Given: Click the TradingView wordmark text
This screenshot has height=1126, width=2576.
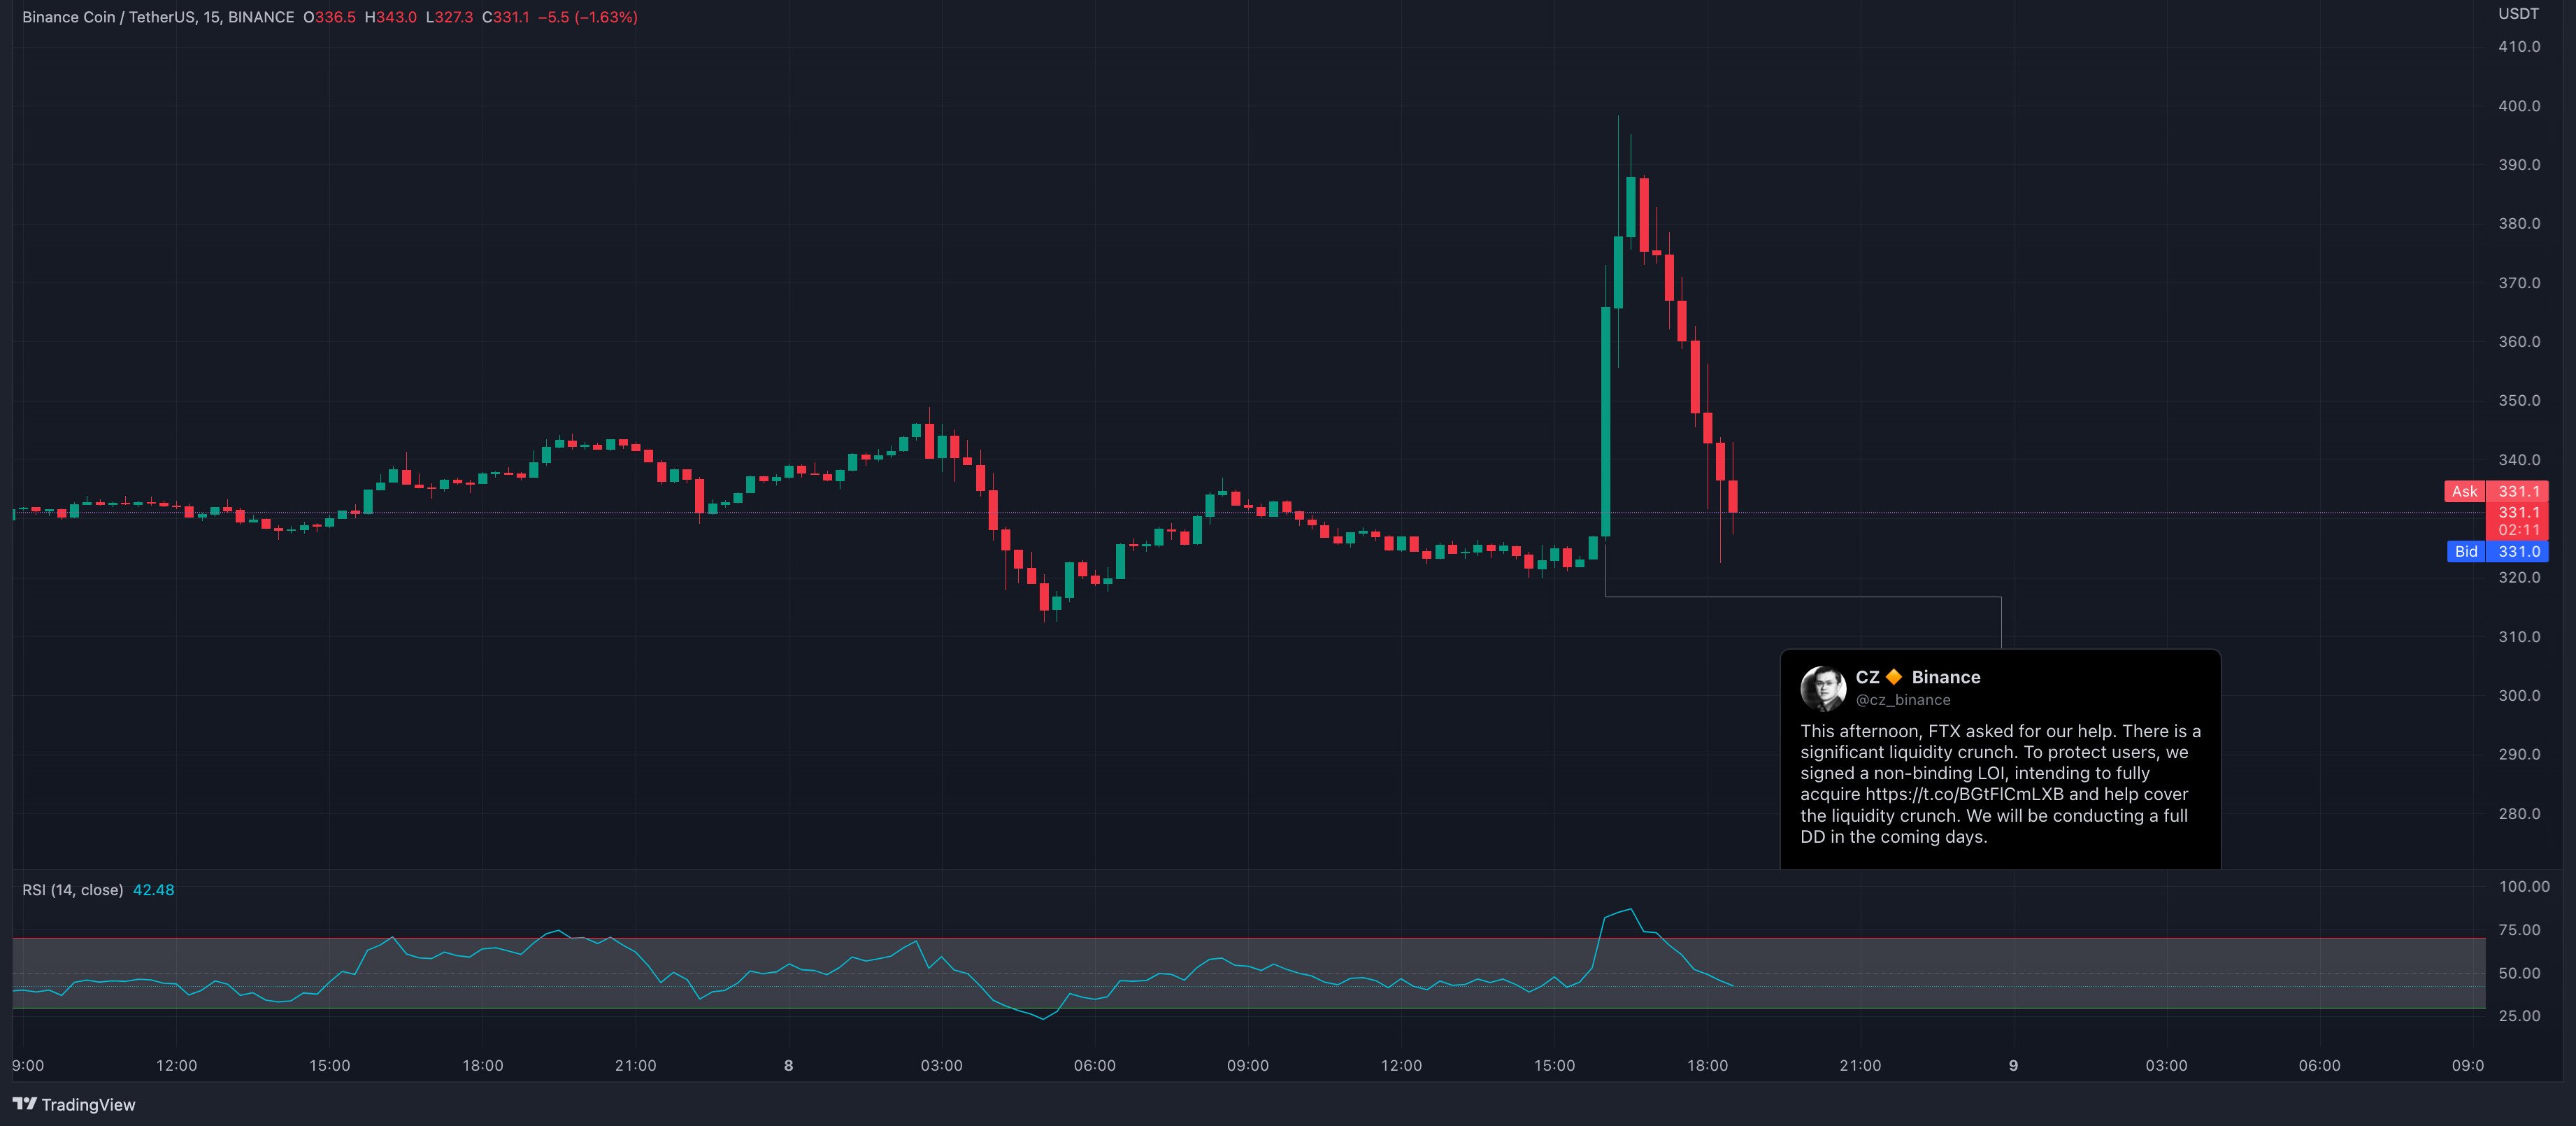Looking at the screenshot, I should 88,1104.
